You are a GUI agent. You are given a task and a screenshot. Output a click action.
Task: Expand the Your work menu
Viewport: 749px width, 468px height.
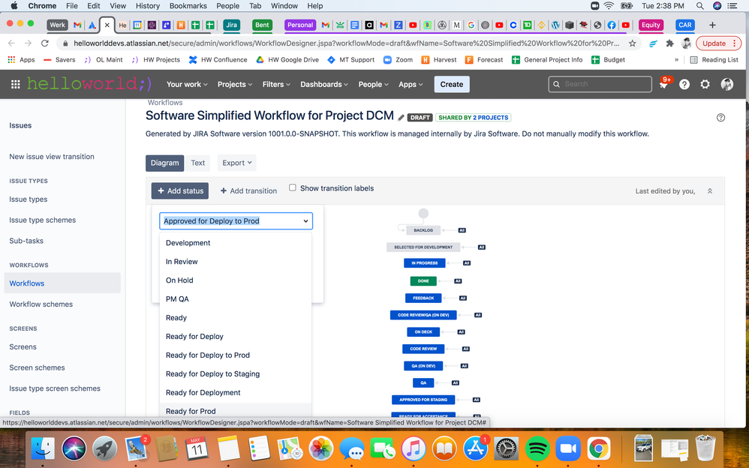tap(187, 85)
